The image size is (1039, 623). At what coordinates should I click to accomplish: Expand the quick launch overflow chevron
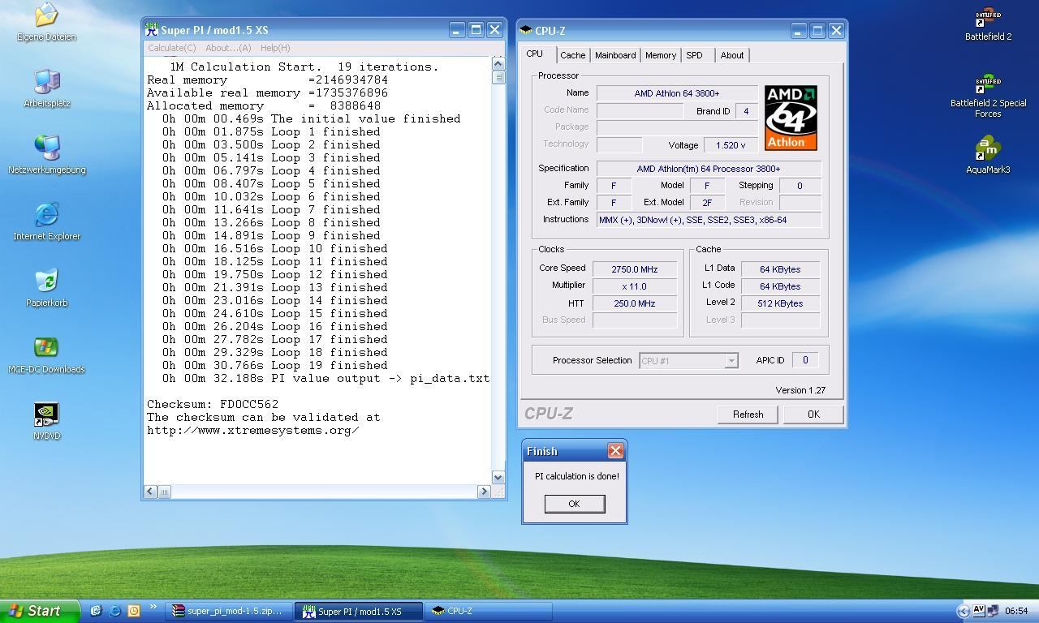pos(153,607)
